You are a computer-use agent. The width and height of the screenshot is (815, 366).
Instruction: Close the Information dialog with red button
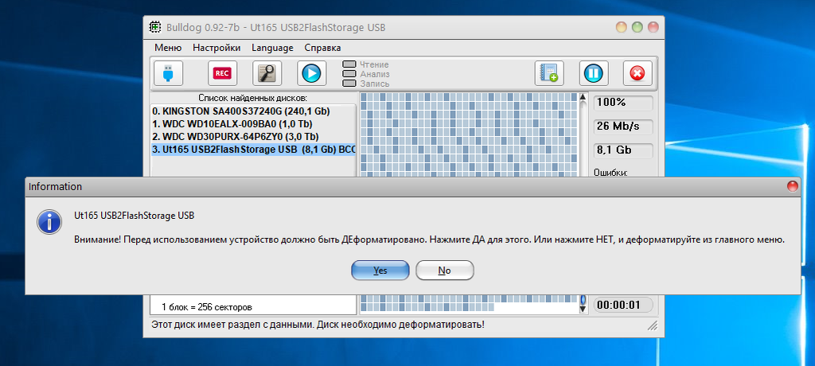tap(792, 186)
